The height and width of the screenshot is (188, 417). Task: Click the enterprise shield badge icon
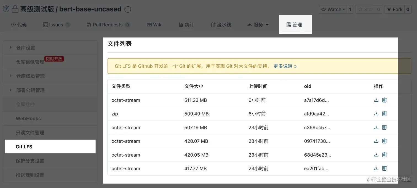(6, 9)
